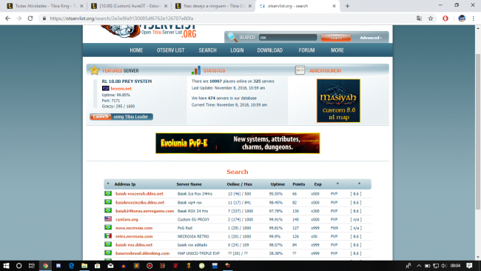Bookmark this page with the star icon
The width and height of the screenshot is (481, 271).
[x=431, y=19]
